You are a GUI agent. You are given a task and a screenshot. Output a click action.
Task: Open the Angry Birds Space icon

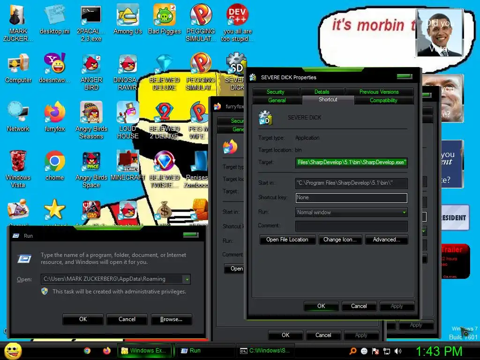[91, 169]
